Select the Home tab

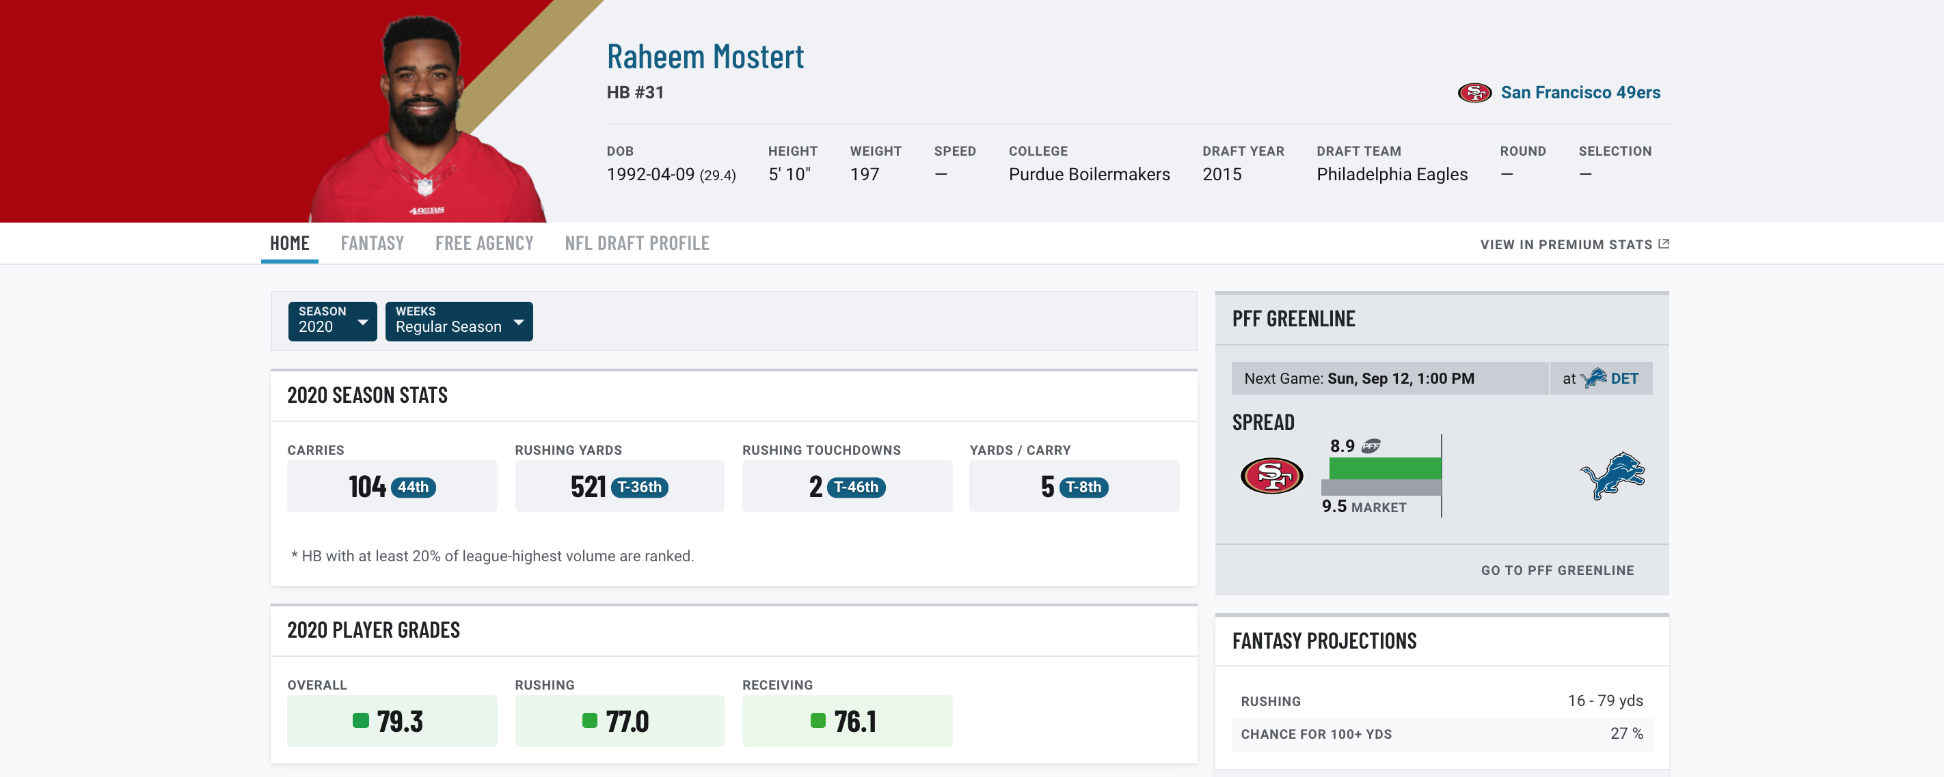click(x=290, y=244)
